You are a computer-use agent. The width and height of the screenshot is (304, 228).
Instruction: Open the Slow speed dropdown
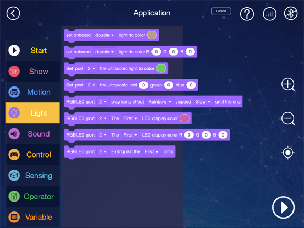pos(203,101)
